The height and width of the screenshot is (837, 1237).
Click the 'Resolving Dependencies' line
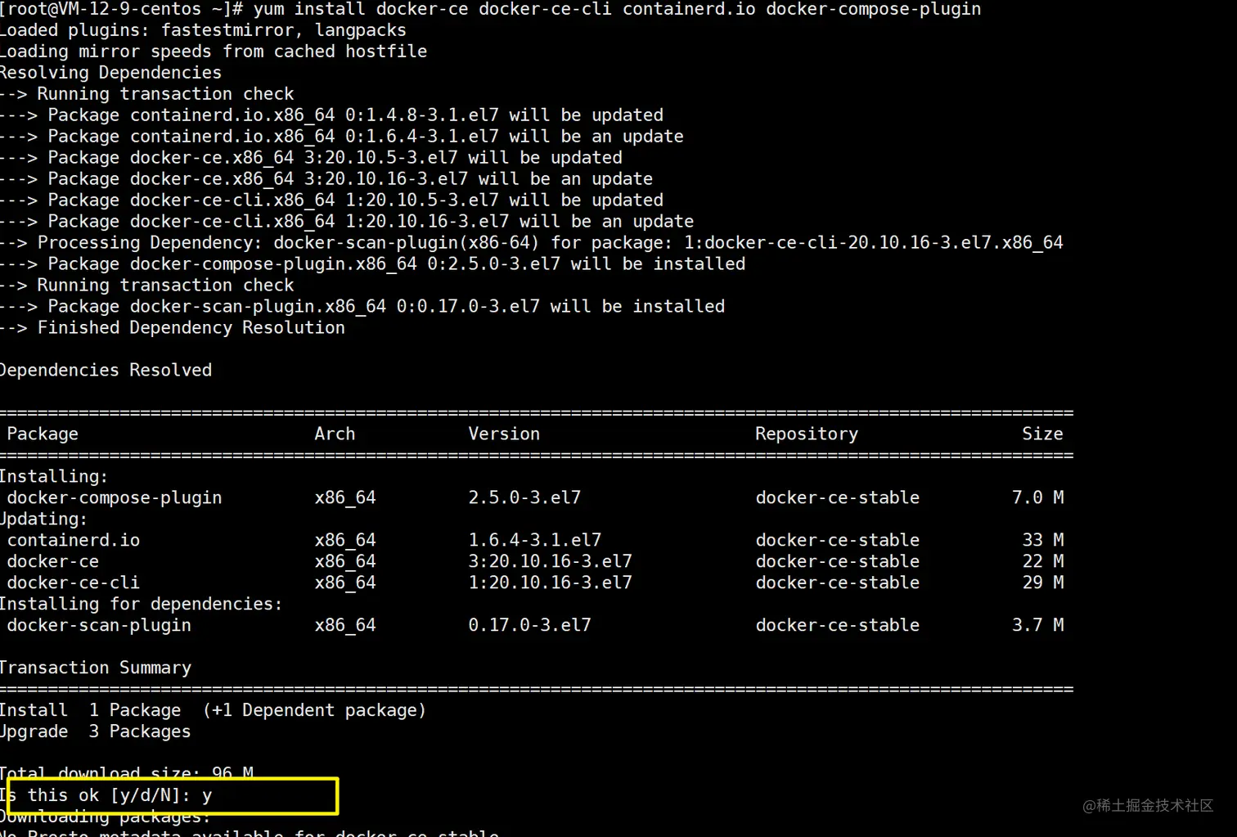(x=110, y=73)
